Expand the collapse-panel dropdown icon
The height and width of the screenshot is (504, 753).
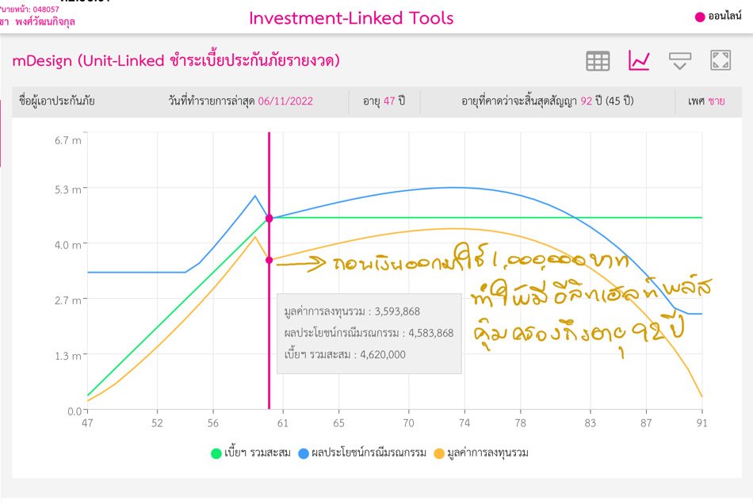tap(679, 61)
